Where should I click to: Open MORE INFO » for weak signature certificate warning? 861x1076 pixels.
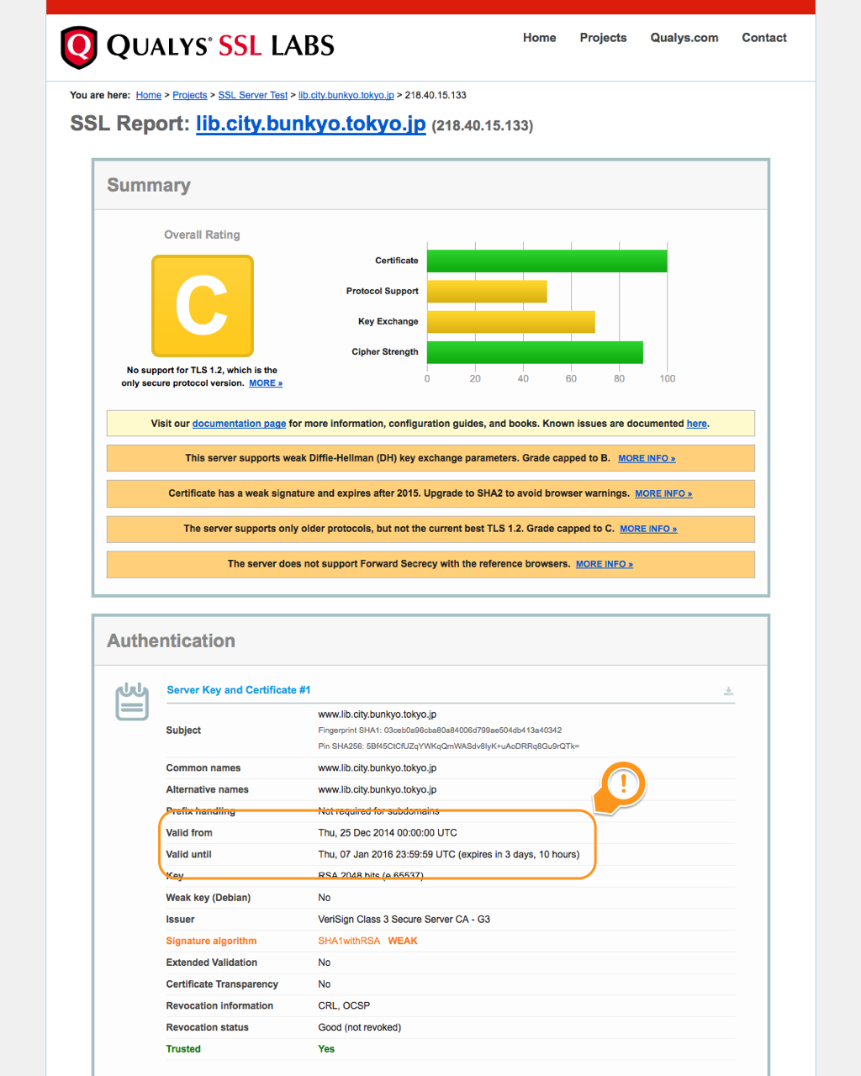click(x=663, y=494)
